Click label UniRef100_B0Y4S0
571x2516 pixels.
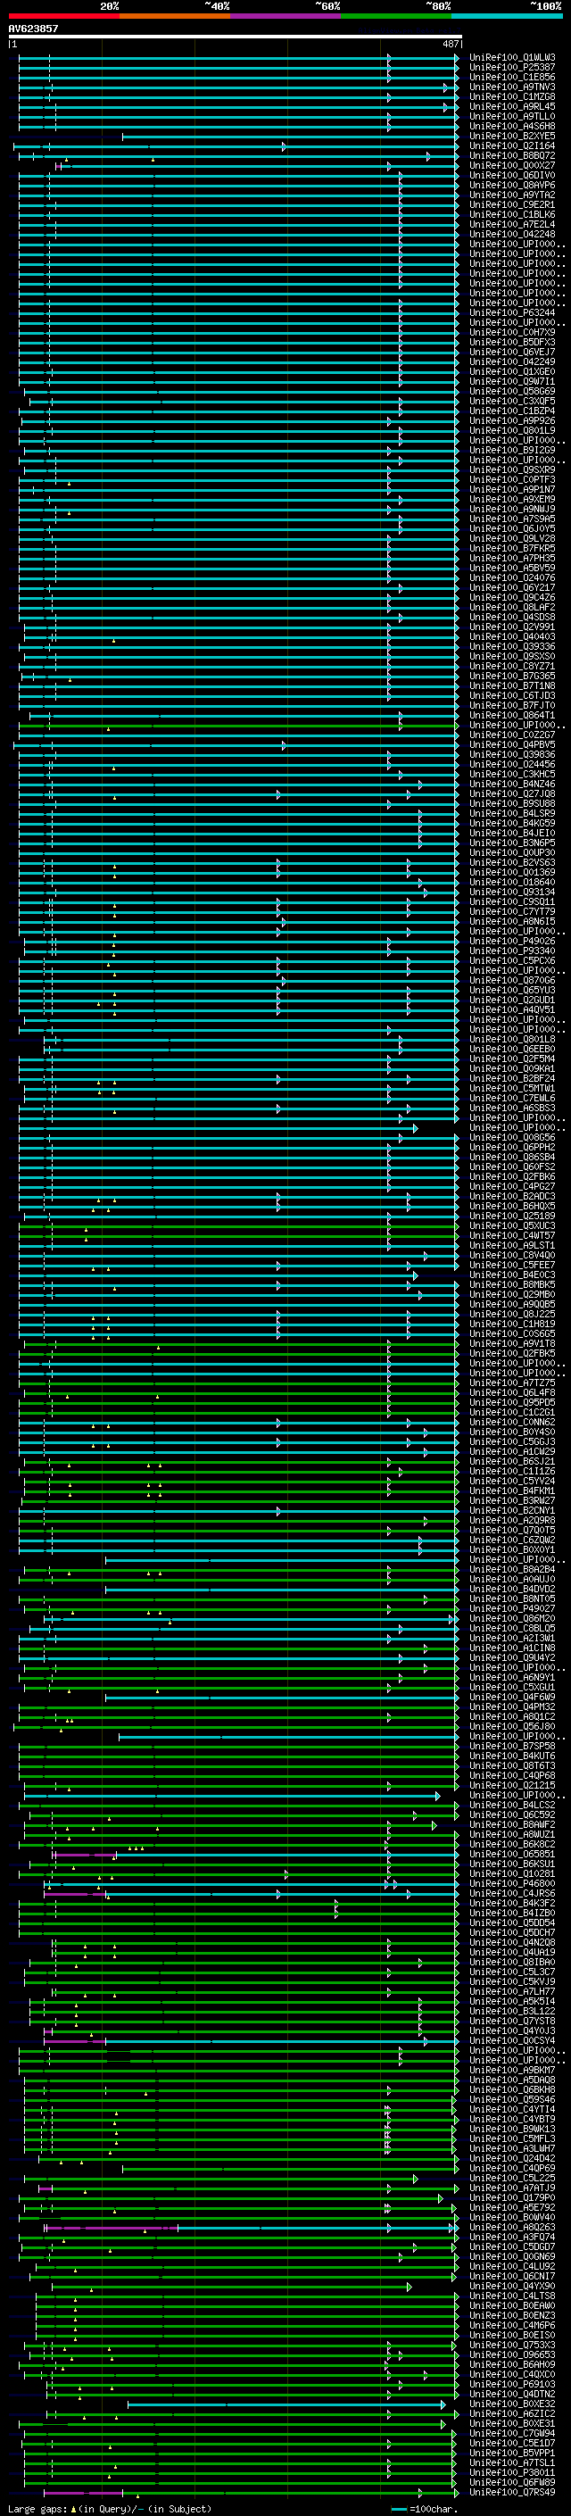512,1431
